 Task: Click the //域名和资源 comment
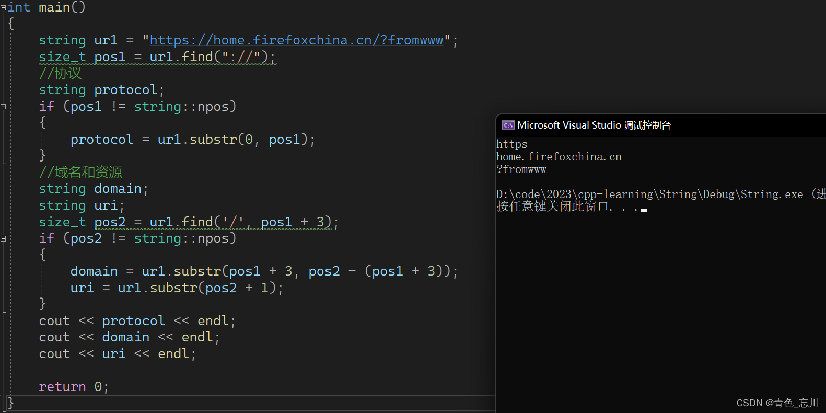point(80,173)
